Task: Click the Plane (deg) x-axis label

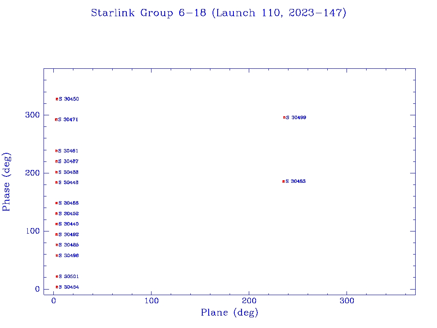Action: click(x=230, y=313)
